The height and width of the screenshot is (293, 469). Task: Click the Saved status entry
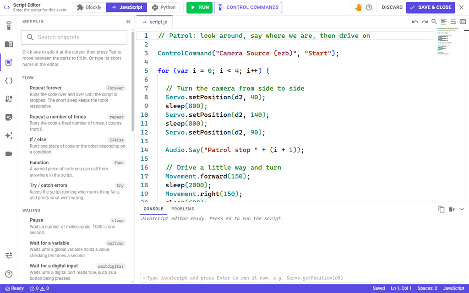(379, 288)
